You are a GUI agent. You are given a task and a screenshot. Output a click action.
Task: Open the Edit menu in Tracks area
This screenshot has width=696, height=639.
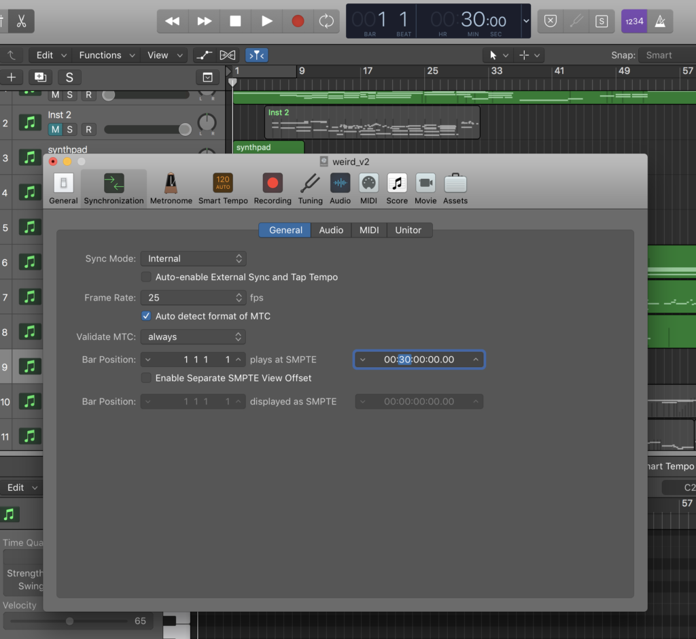point(51,55)
